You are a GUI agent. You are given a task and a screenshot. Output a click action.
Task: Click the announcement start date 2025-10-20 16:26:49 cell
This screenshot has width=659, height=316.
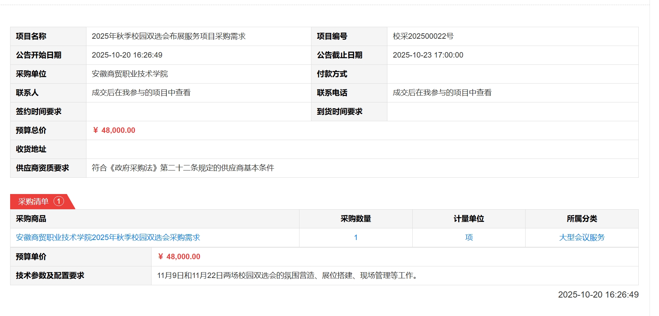pyautogui.click(x=127, y=55)
